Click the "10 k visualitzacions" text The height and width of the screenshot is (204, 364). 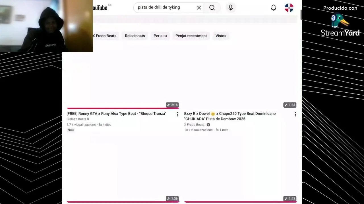198,130
